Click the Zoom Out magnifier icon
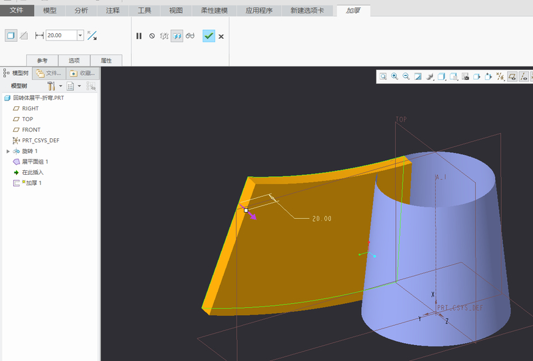Viewport: 533px width, 361px height. pos(406,76)
